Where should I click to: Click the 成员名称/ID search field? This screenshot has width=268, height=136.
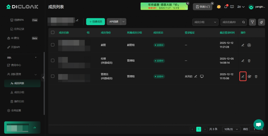[x=232, y=22]
